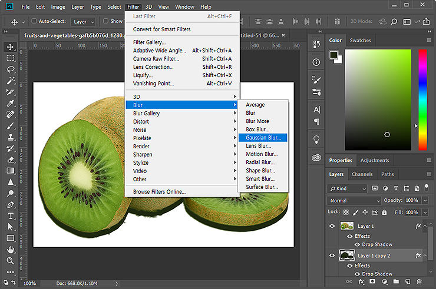436x289 pixels.
Task: Select the Rectangle shape tool
Action: click(x=10, y=238)
